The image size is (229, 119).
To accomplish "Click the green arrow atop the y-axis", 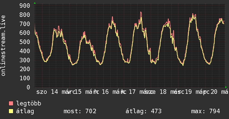I will click(x=35, y=3).
